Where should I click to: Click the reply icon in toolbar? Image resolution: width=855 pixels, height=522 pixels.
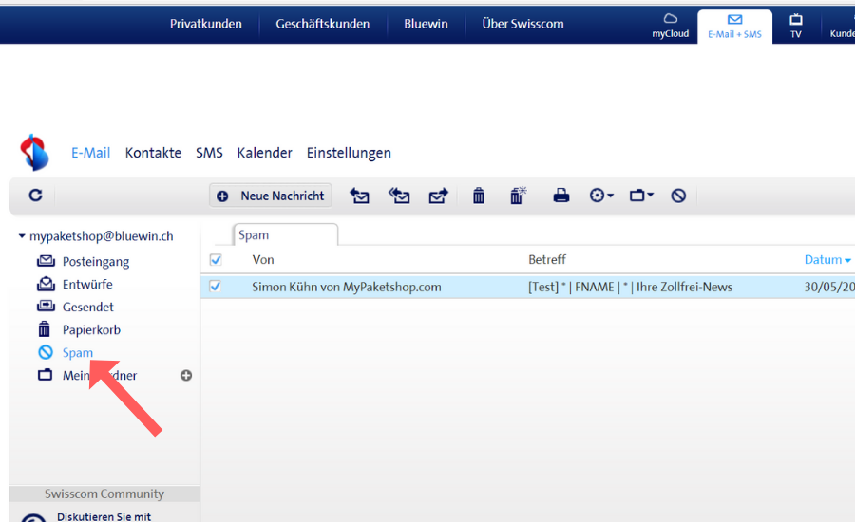(359, 196)
